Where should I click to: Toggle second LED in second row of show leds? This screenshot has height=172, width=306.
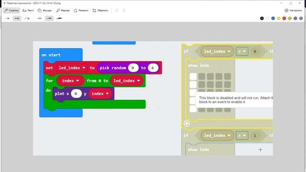pyautogui.click(x=202, y=85)
